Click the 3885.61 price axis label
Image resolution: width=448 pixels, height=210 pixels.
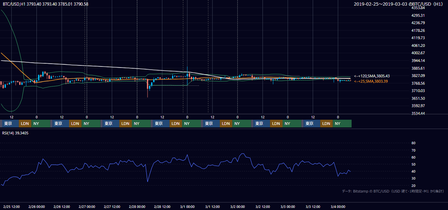coord(418,68)
